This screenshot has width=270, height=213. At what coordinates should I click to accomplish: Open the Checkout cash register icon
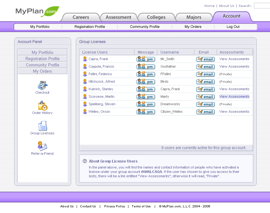tap(42, 85)
